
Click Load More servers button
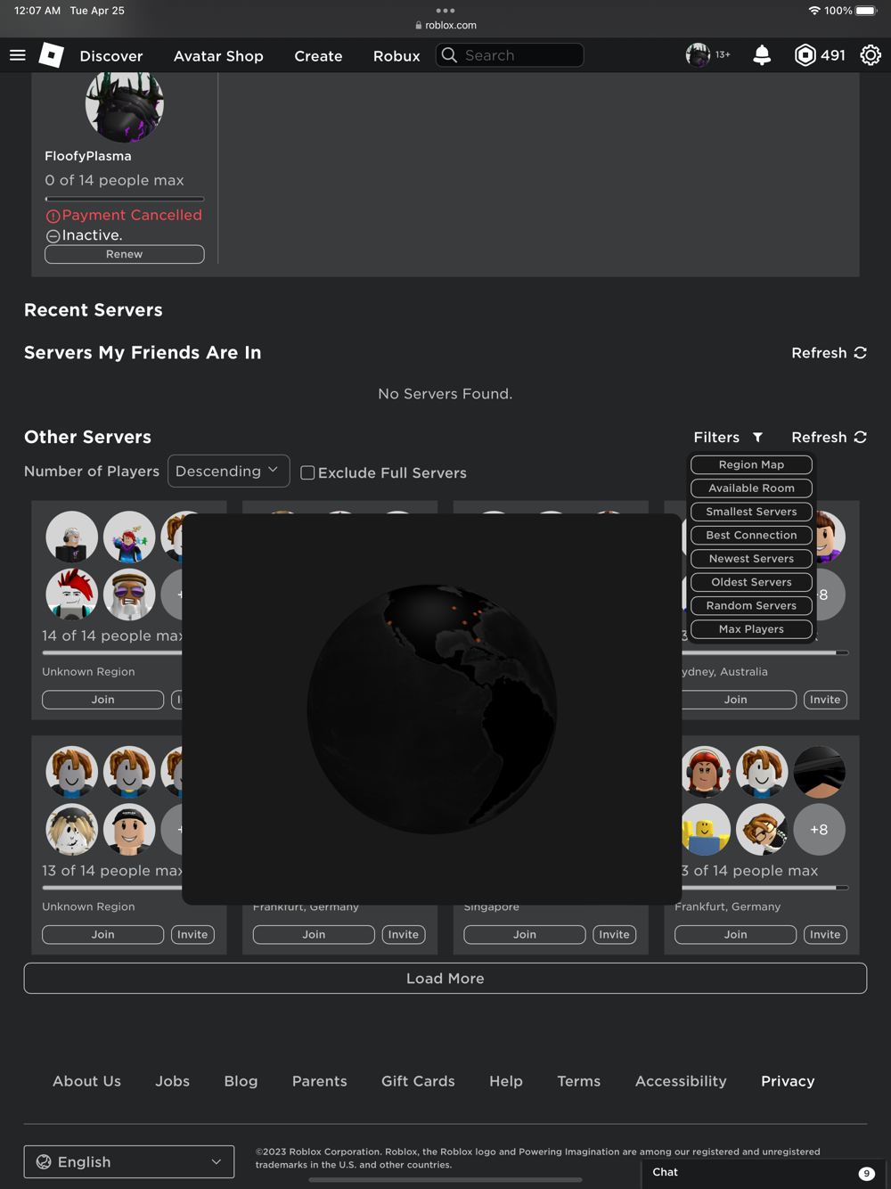point(445,979)
